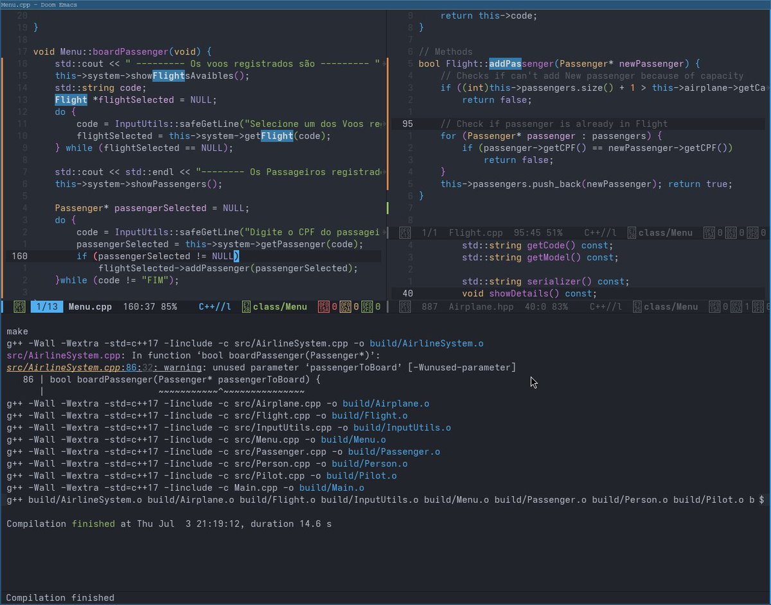Click the buffer-state glyph in Menu.cpp modeline
Screen dimensions: 771x605
click(x=19, y=307)
